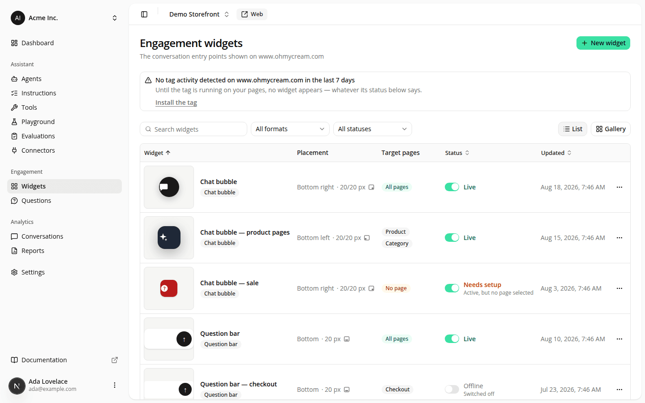Open the Evaluations page
Viewport: 645px width, 403px height.
64,136
